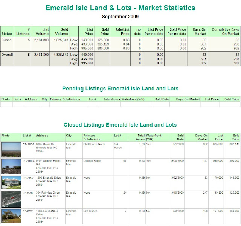Viewport: 241px width, 226px height.
Task: Click the 0.29 total acres value
Action: click(142, 211)
